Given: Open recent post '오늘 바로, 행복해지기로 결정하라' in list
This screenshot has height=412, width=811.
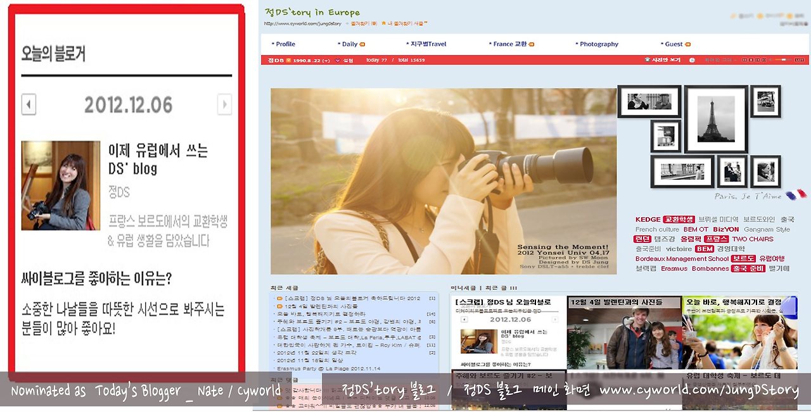Looking at the screenshot, I should tap(322, 313).
